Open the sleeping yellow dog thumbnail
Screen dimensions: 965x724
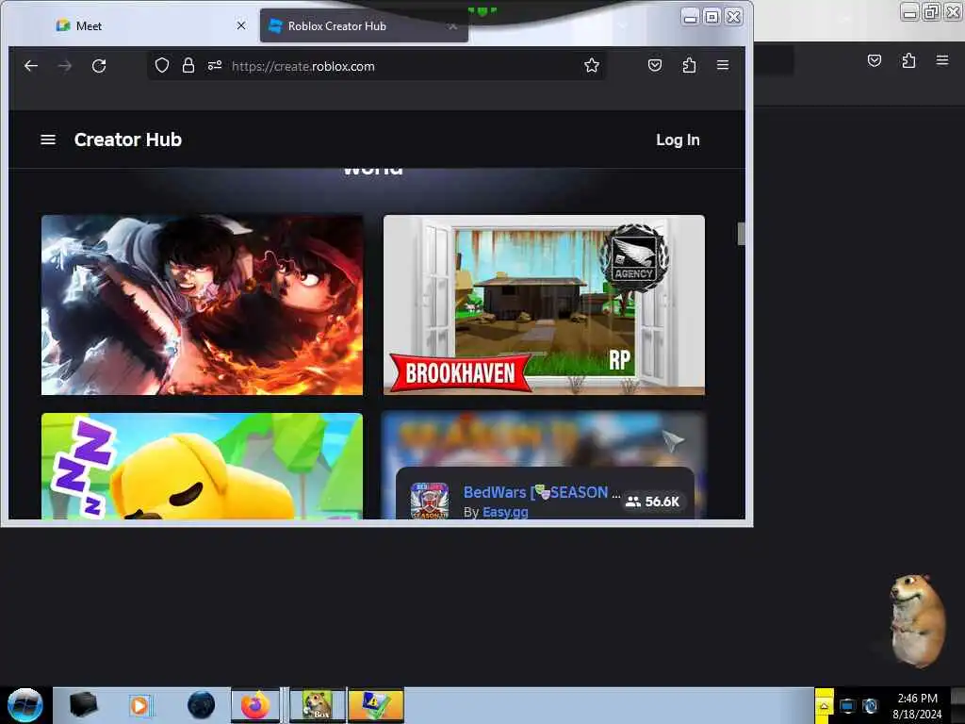click(x=202, y=466)
